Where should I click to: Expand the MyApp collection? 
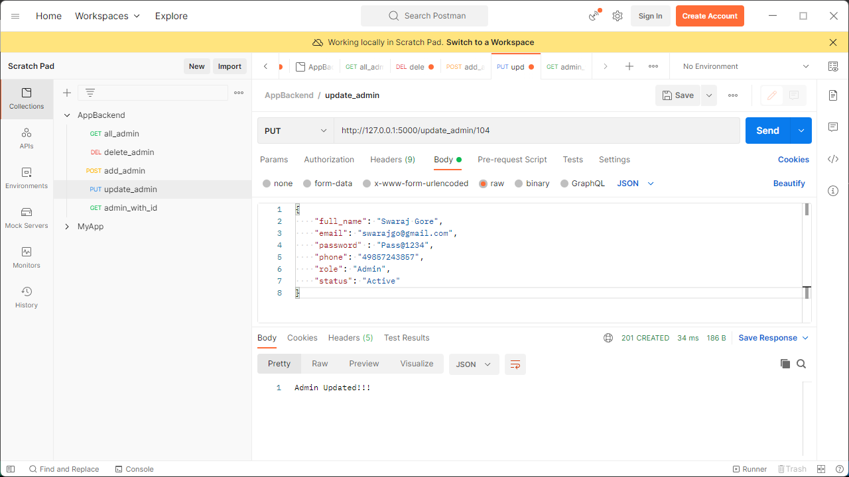coord(67,227)
